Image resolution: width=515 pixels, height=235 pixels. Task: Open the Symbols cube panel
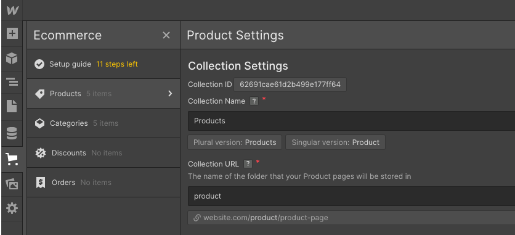(12, 58)
